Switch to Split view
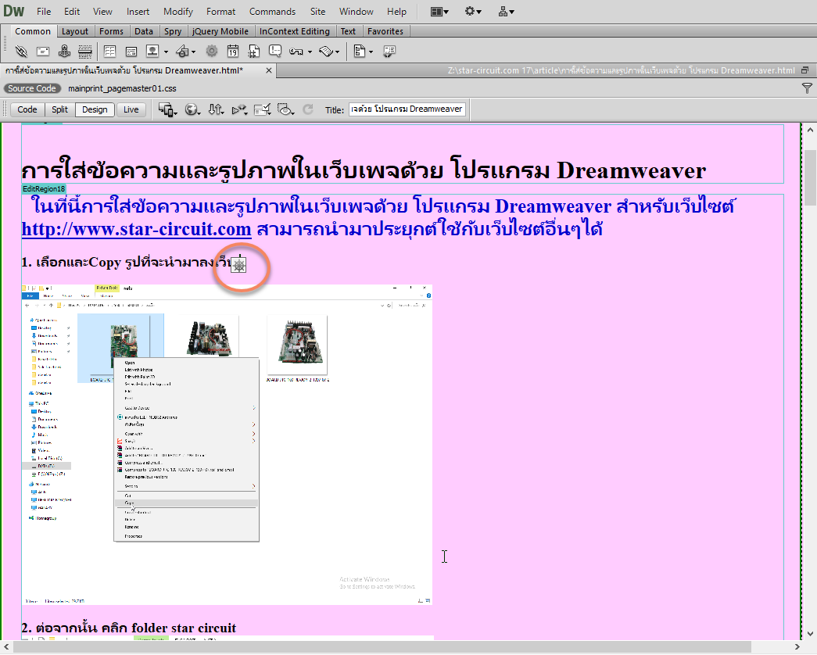This screenshot has width=817, height=655. coord(60,109)
